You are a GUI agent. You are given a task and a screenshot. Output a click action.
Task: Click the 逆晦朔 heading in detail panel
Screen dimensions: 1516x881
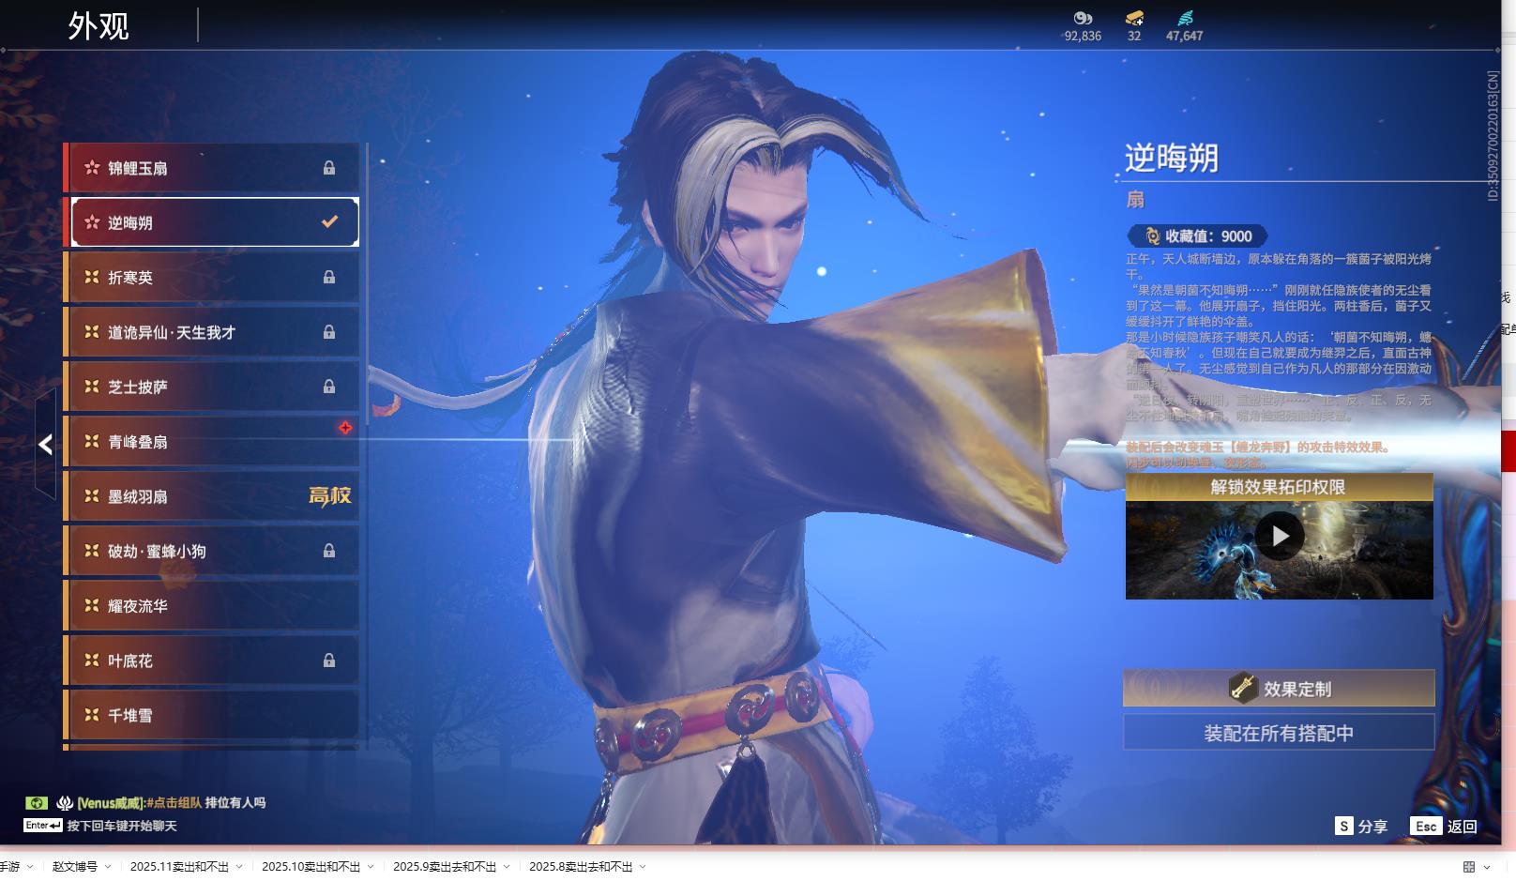1172,158
